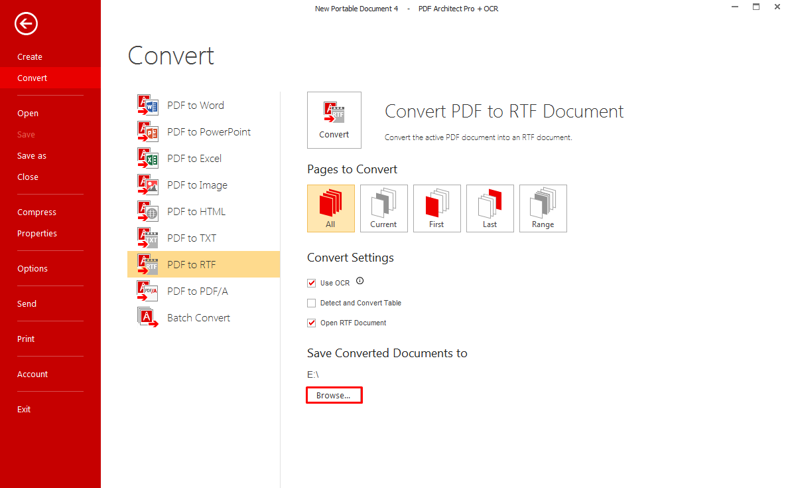The image size is (788, 488).
Task: Click Send in the sidebar
Action: 27,304
